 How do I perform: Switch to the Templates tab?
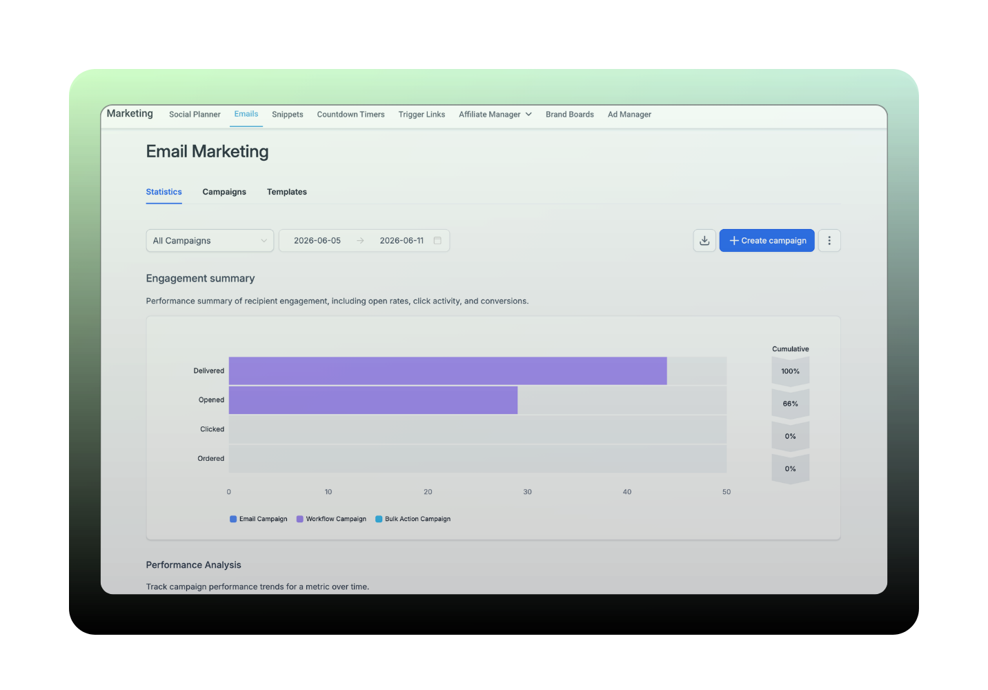pyautogui.click(x=287, y=192)
